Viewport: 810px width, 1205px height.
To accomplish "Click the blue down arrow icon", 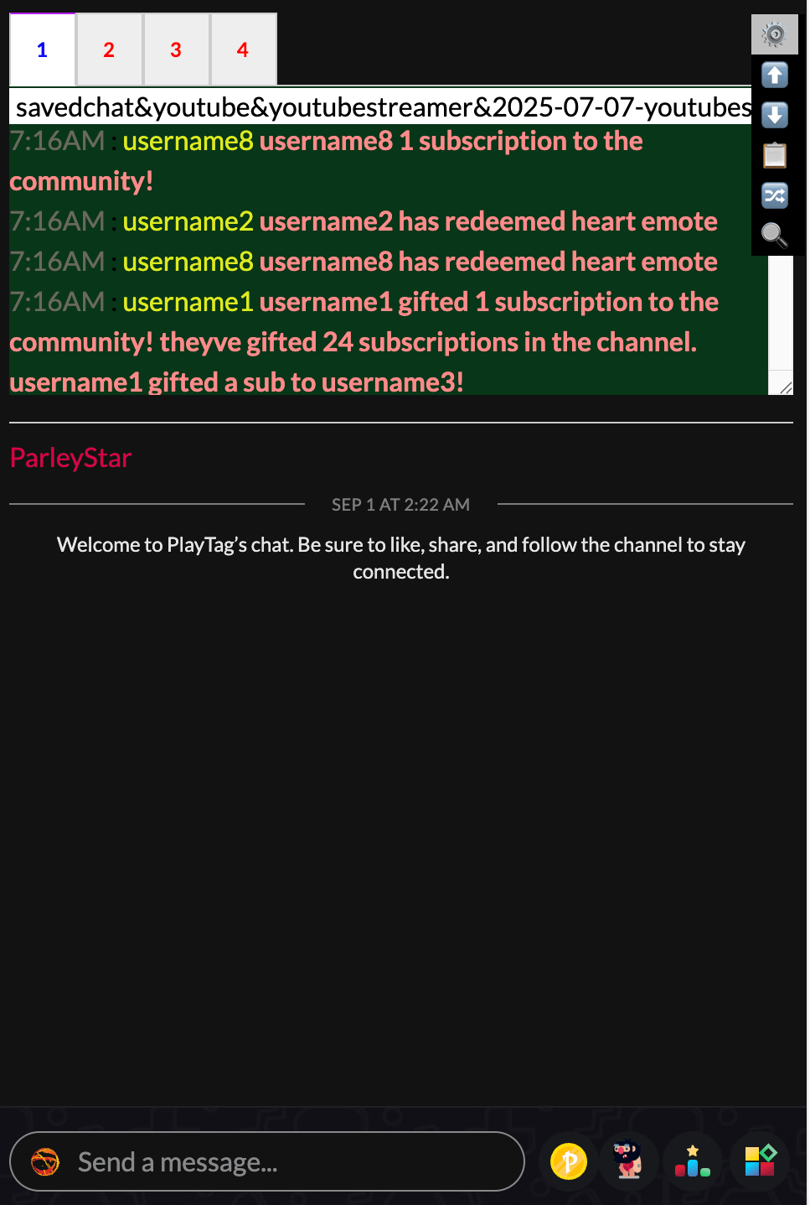I will pyautogui.click(x=775, y=115).
